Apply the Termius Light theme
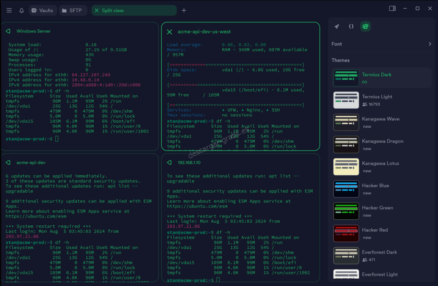This screenshot has height=286, width=438. [377, 100]
